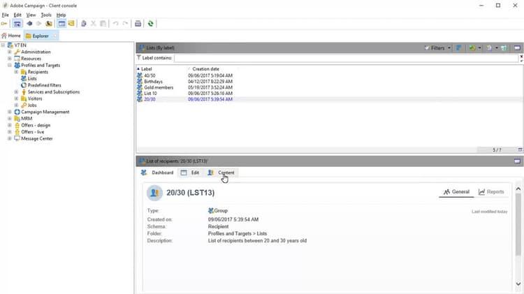
Task: Switch to the General view
Action: tap(456, 192)
